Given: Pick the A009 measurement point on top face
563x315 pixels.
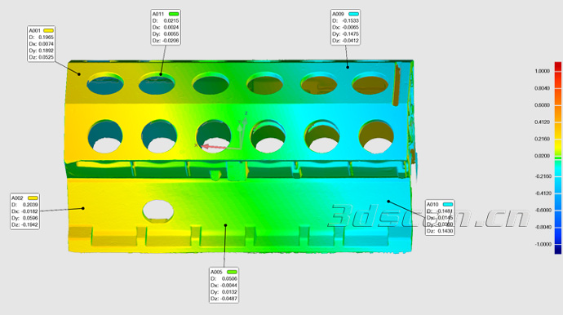Looking at the screenshot, I should click(348, 67).
